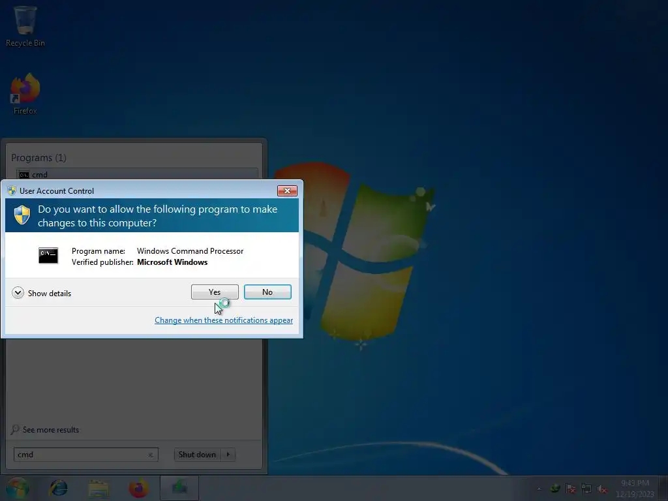Click See more results in Start menu

click(x=51, y=429)
